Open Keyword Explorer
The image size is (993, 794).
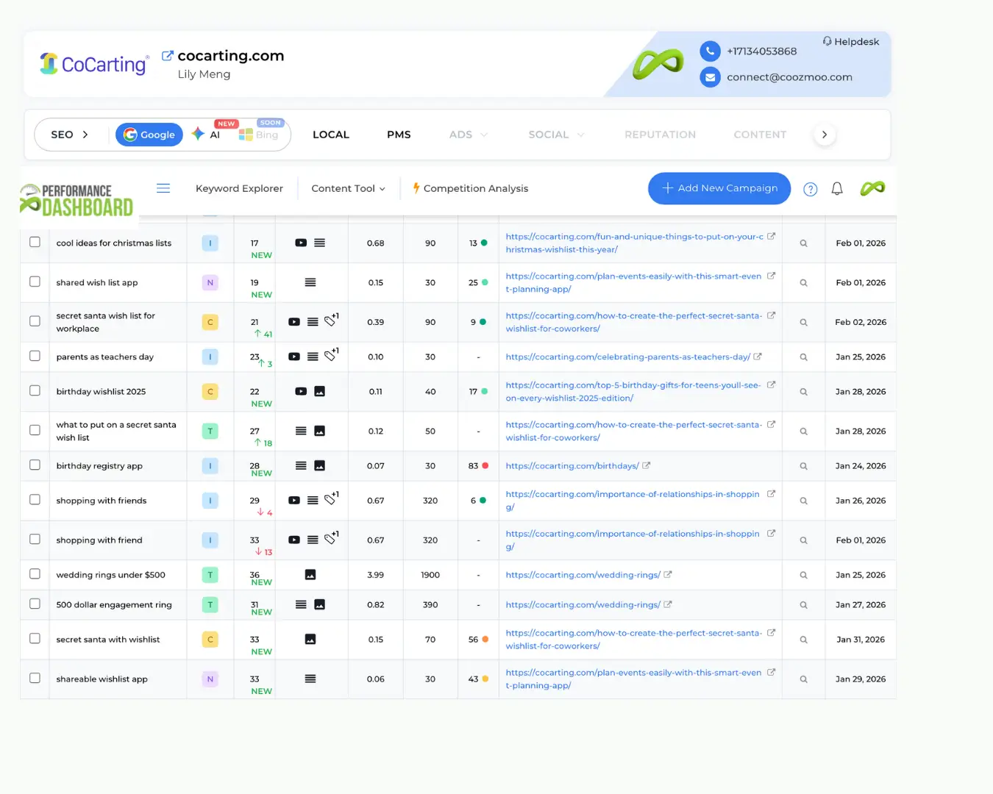click(239, 188)
